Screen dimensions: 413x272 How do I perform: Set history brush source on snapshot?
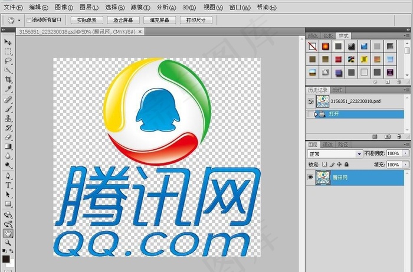pos(311,101)
